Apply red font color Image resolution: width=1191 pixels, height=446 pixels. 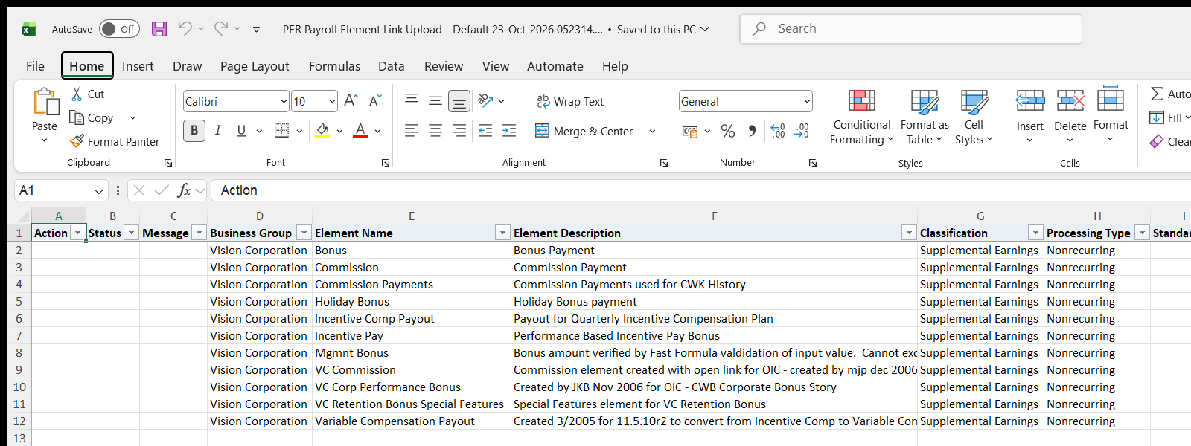click(360, 131)
